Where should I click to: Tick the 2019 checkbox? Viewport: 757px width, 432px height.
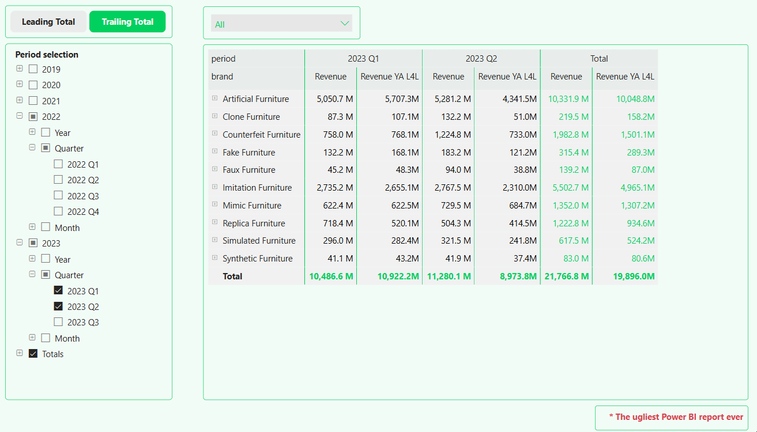33,69
